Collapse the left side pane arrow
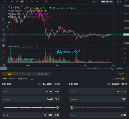The image size is (129, 119). 7,59
